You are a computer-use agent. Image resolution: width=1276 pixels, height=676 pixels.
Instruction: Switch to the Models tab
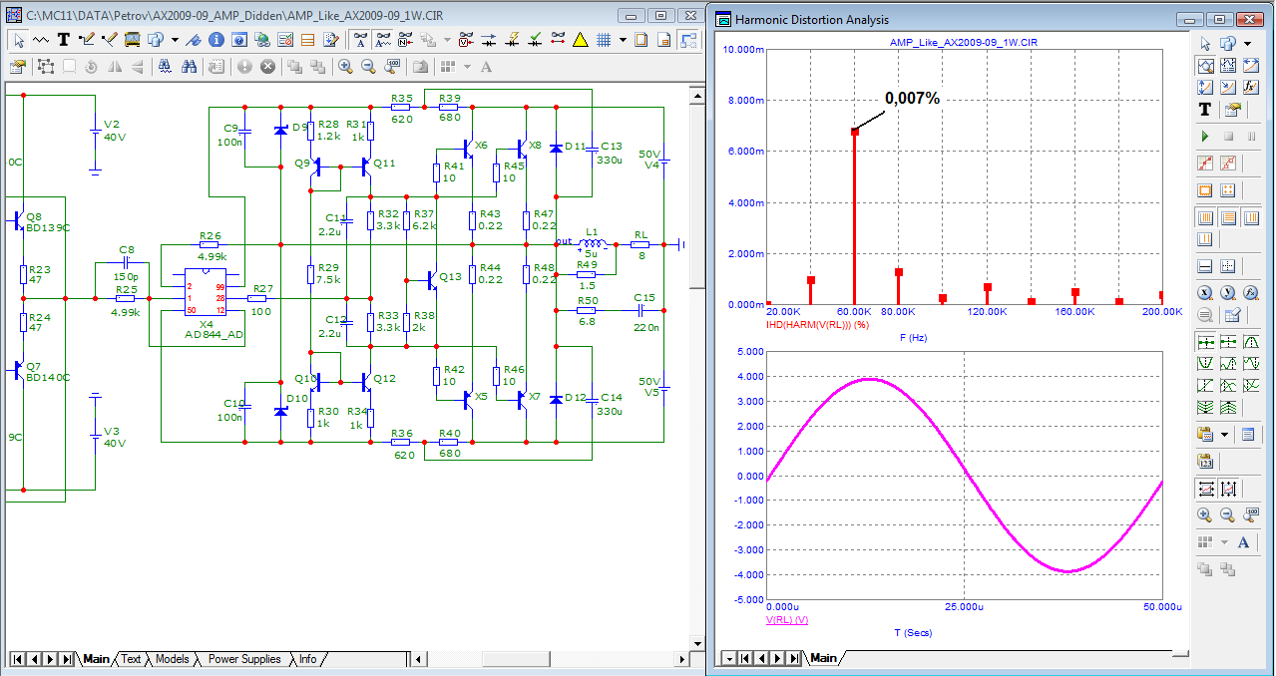pos(172,659)
